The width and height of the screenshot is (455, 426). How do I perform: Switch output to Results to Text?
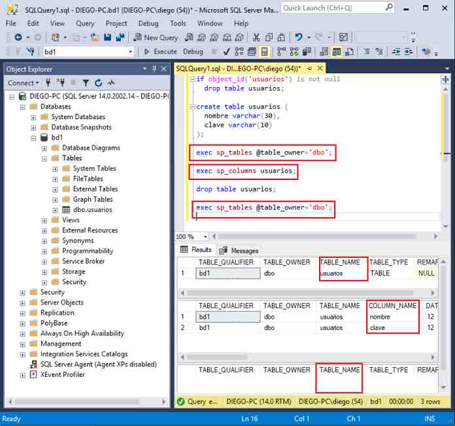click(x=324, y=52)
